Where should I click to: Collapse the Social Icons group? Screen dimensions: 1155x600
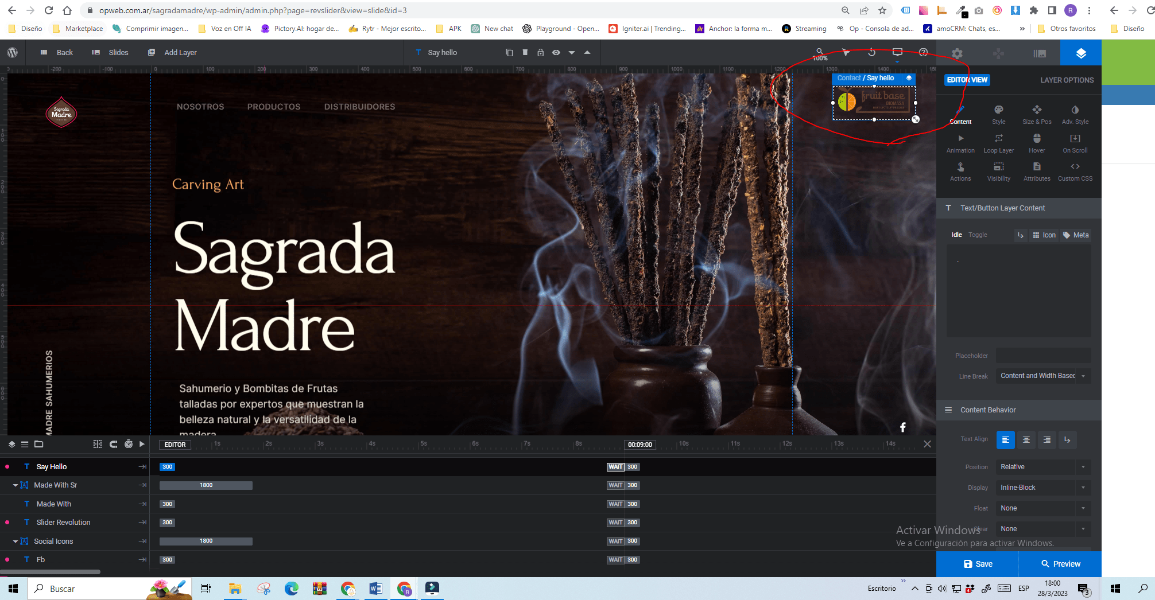point(15,541)
